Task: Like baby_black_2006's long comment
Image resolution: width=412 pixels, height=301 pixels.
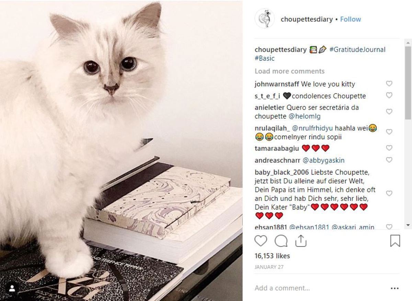Action: pos(389,193)
